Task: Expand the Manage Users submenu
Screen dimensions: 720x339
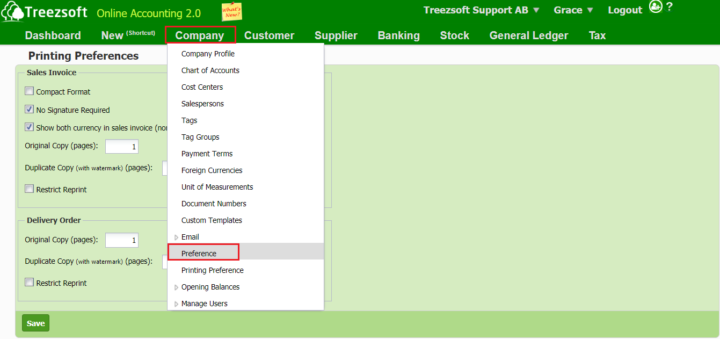Action: (x=246, y=304)
